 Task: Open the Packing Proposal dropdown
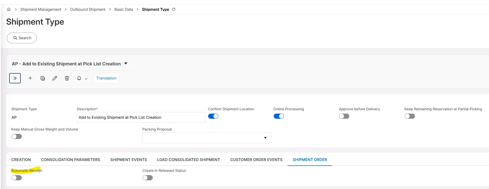point(265,138)
